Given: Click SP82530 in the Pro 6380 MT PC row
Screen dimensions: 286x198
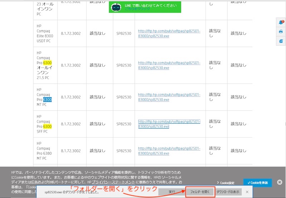Looking at the screenshot, I should coord(124,151).
